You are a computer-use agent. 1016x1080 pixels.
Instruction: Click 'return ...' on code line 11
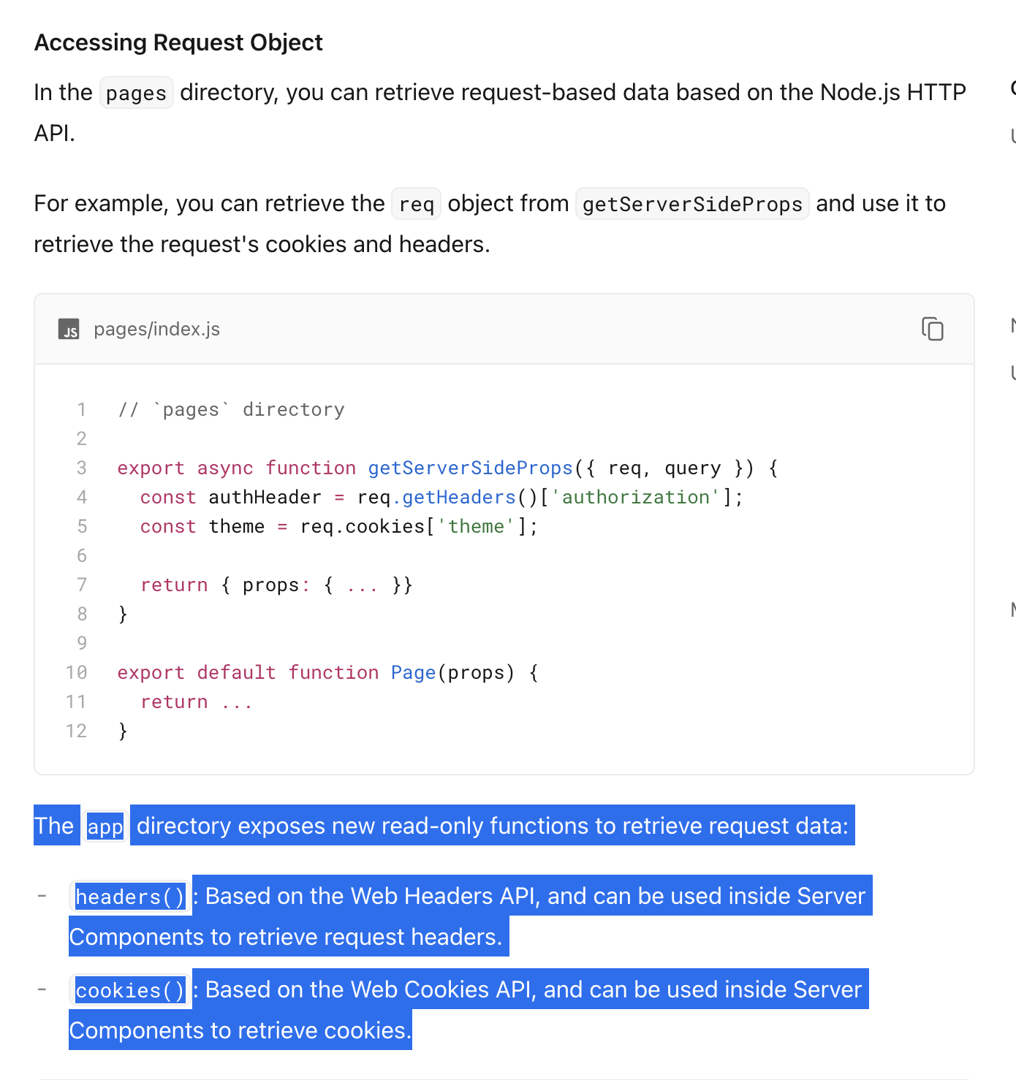click(x=196, y=701)
